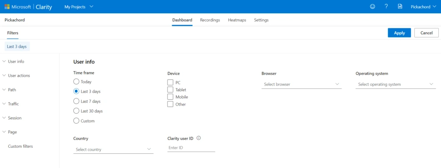Click the Clarity user ID input field
The height and width of the screenshot is (168, 441).
pos(191,147)
